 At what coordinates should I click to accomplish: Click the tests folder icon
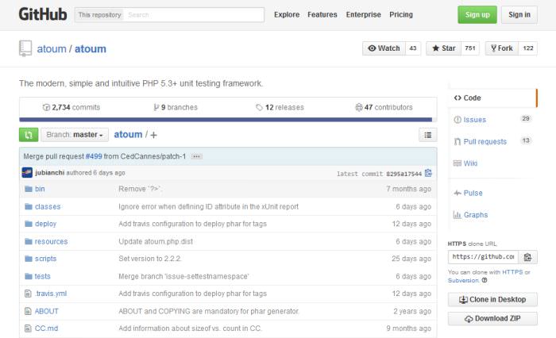point(29,276)
